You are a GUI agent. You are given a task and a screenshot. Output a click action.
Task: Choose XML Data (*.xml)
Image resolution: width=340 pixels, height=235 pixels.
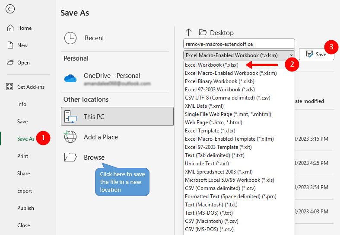tap(239, 106)
